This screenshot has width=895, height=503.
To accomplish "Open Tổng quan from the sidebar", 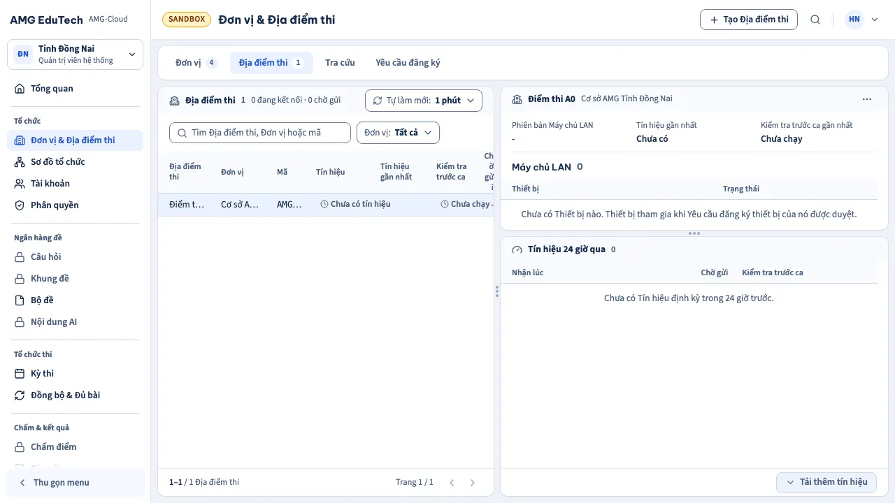I will tap(75, 89).
